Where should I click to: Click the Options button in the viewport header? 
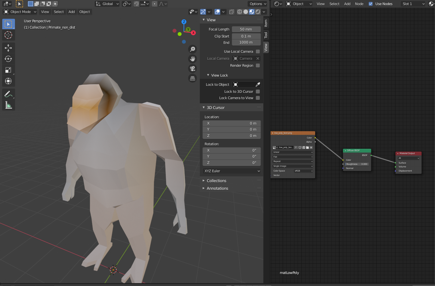point(257,4)
